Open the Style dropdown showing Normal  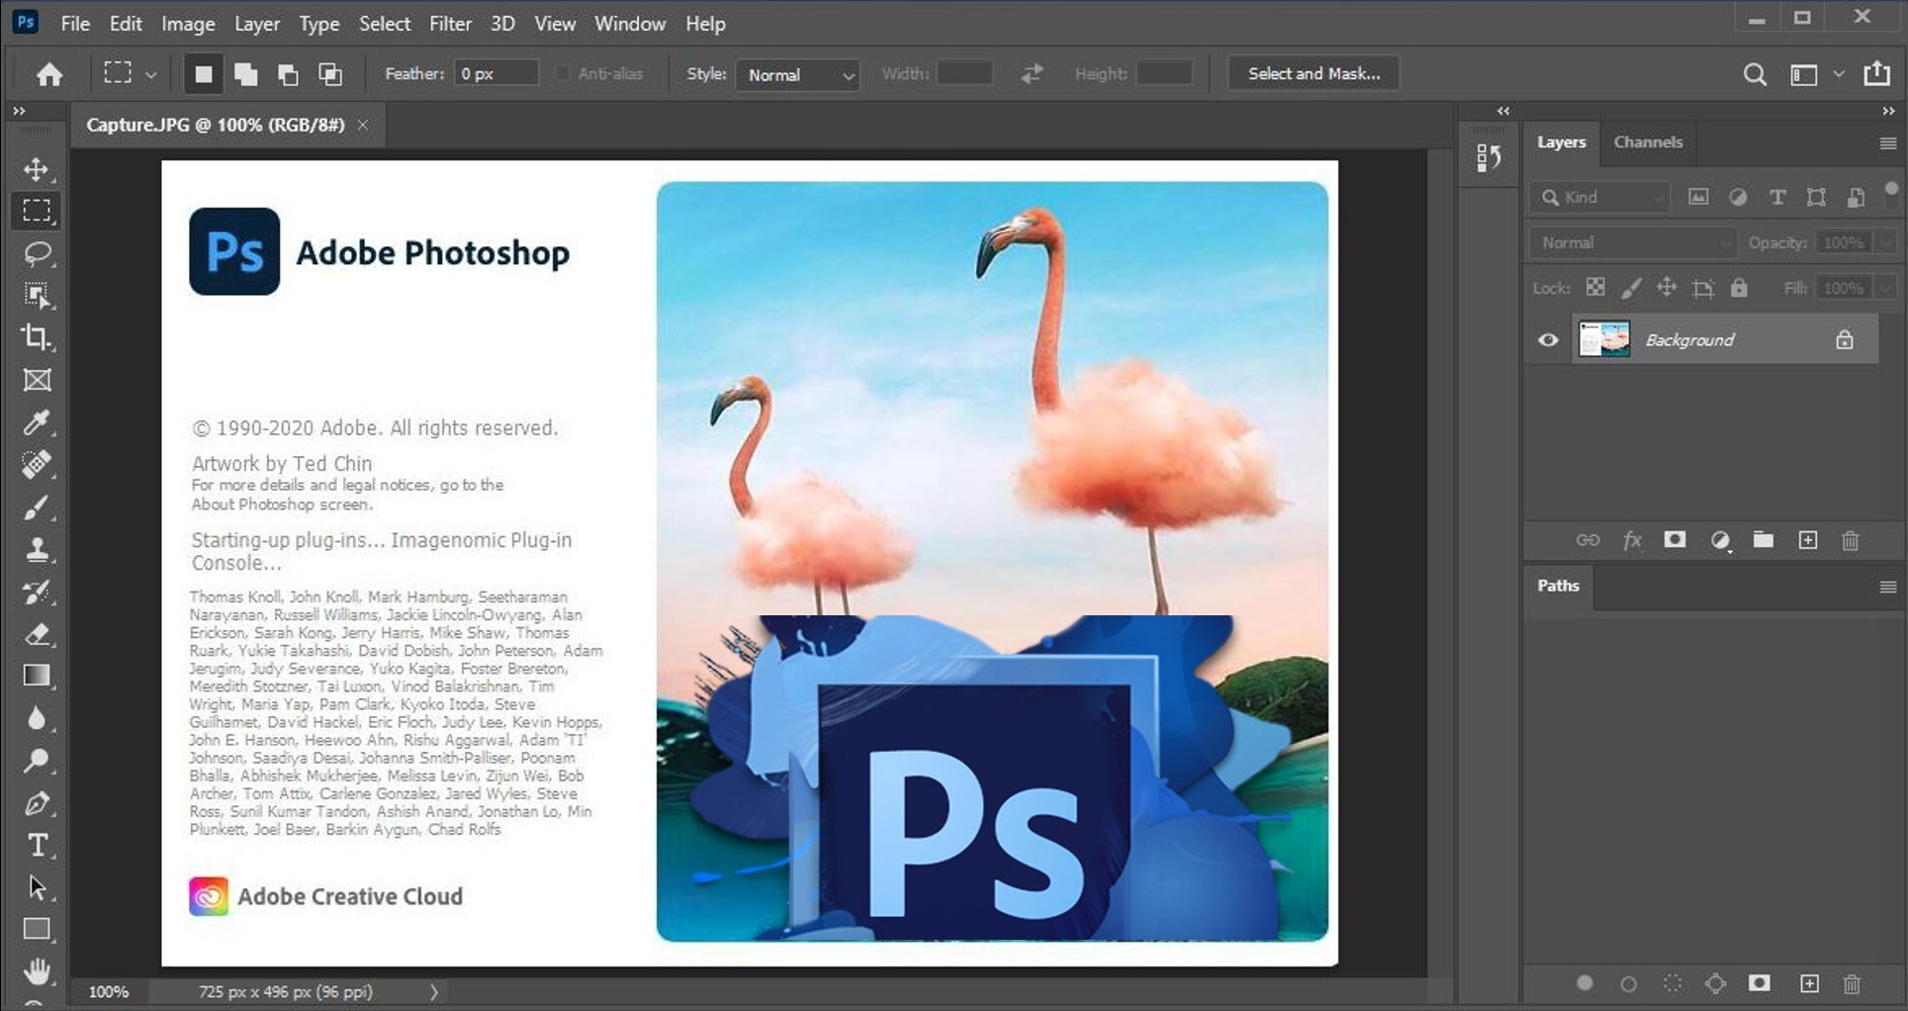click(x=797, y=74)
